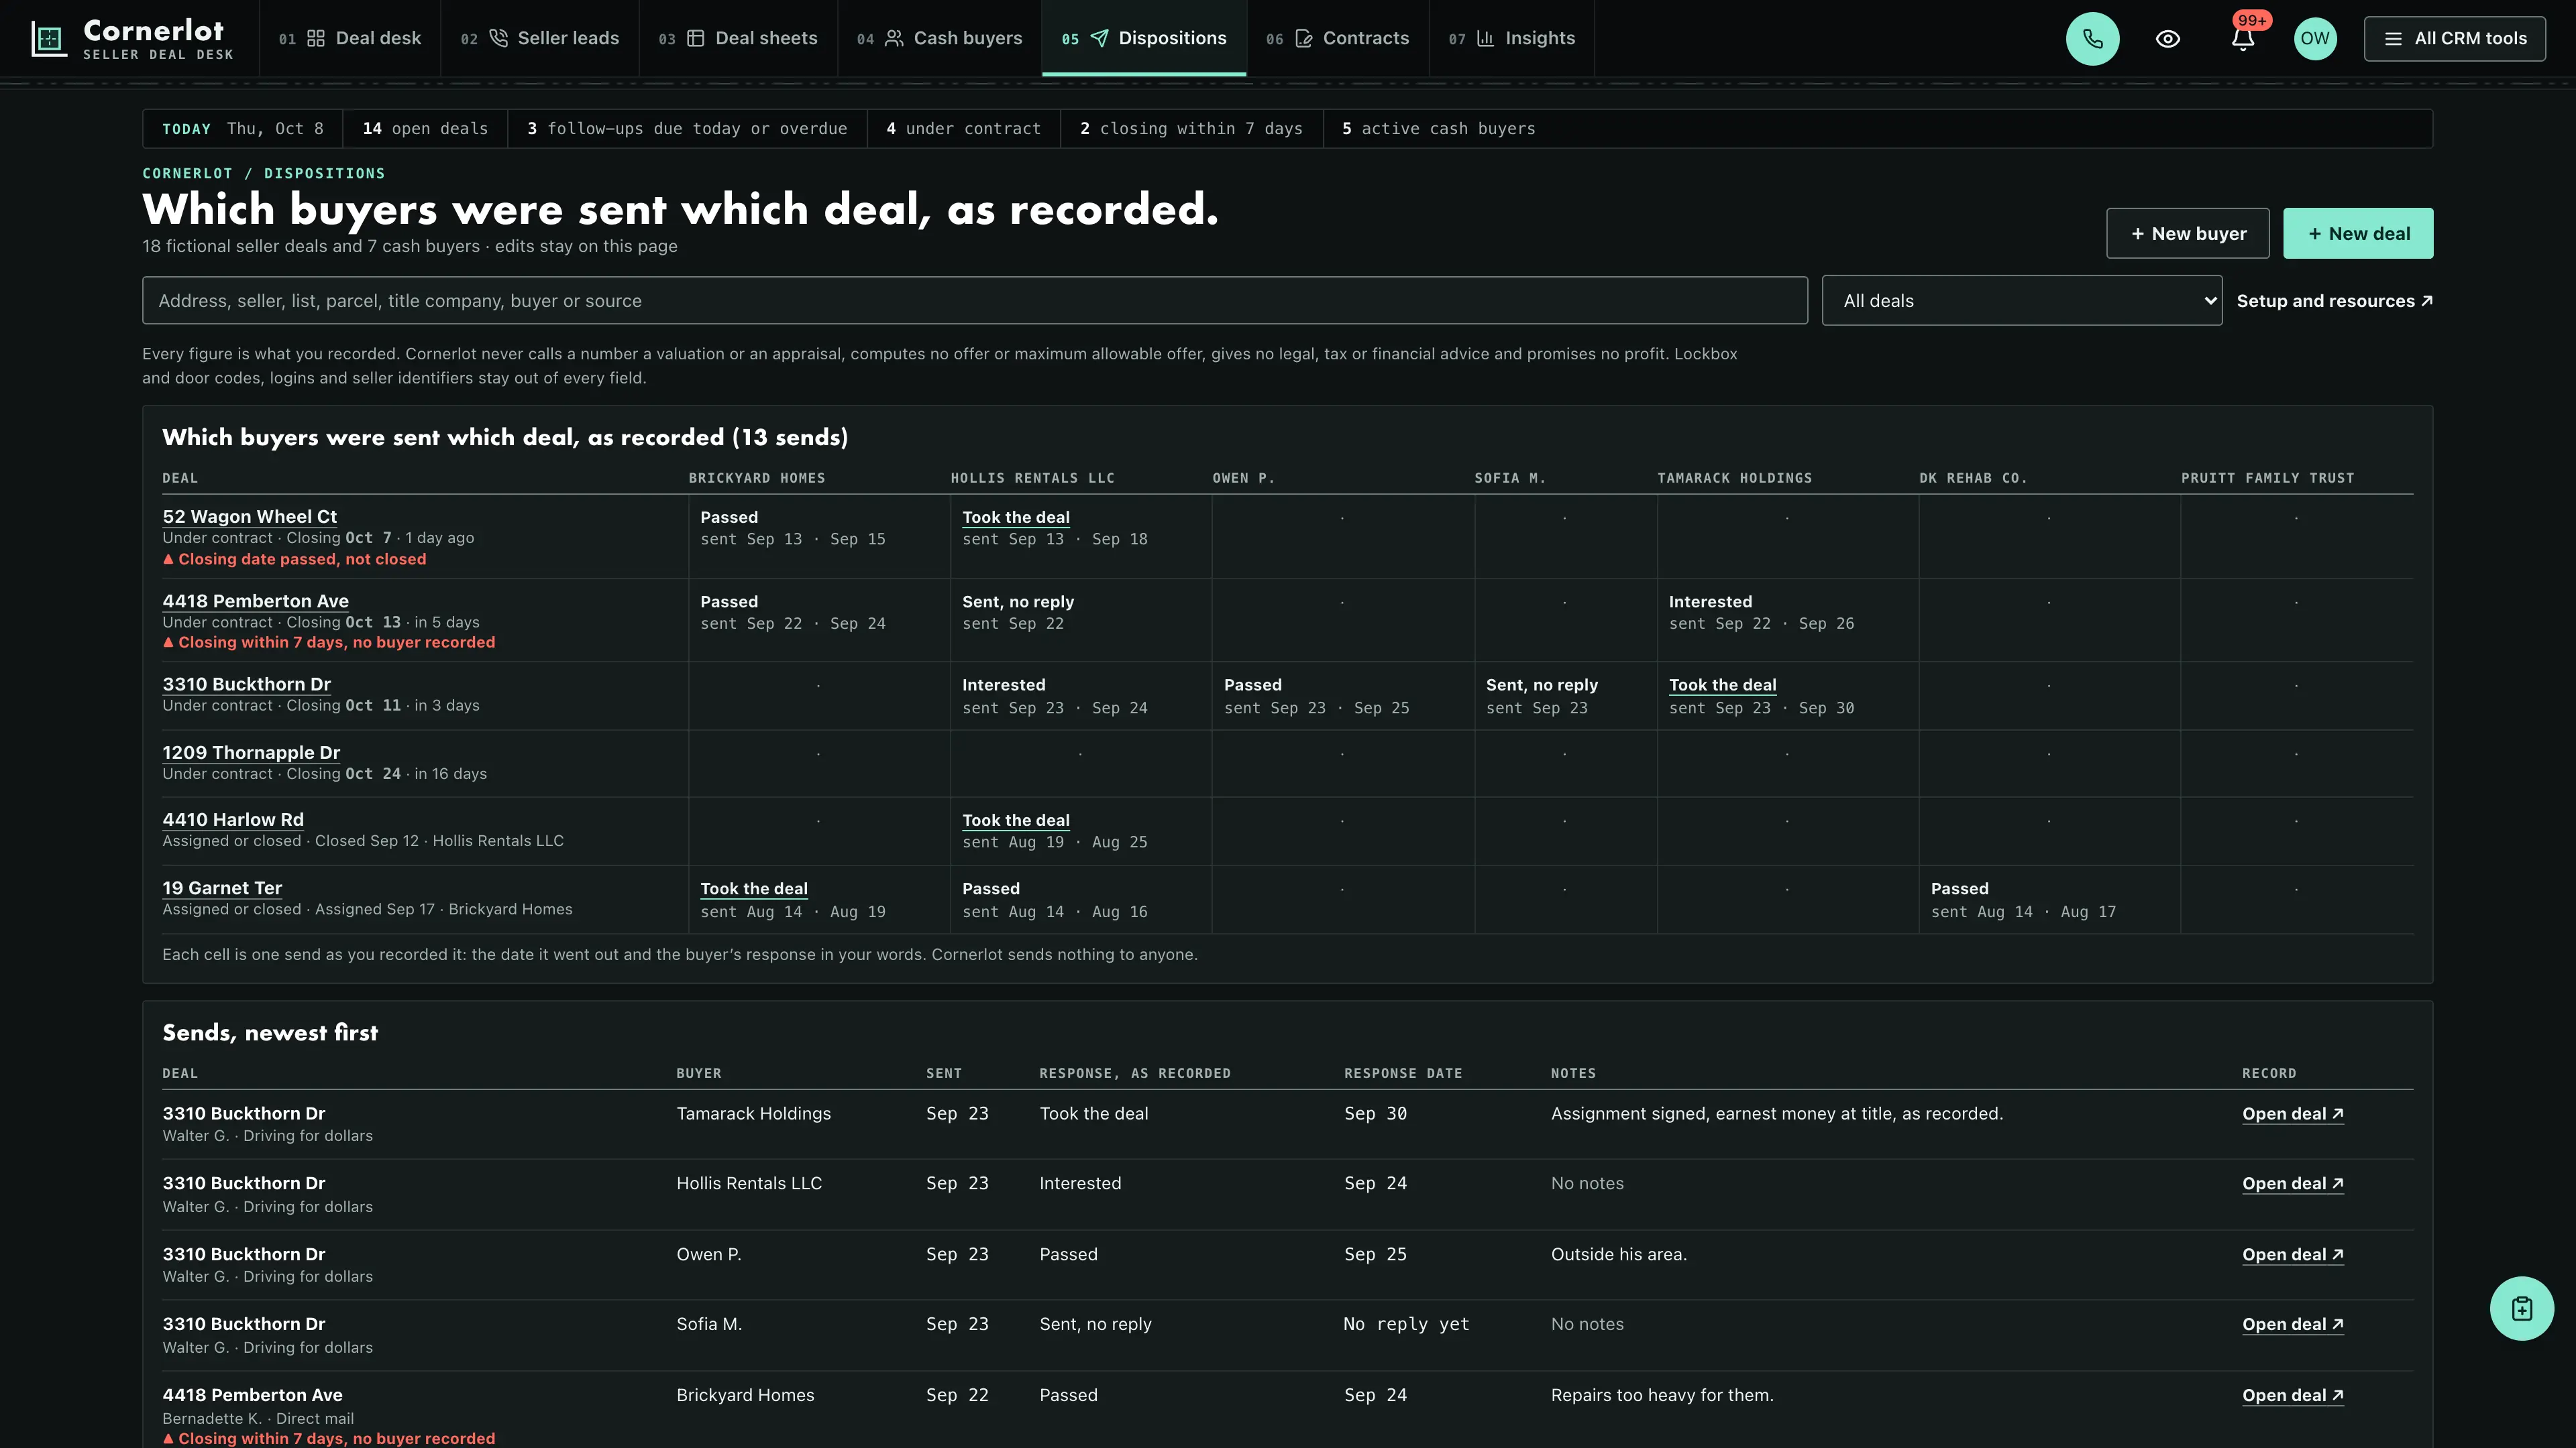Screen dimensions: 2576x1448
Task: Switch to the Seller leads tab
Action: [540, 39]
